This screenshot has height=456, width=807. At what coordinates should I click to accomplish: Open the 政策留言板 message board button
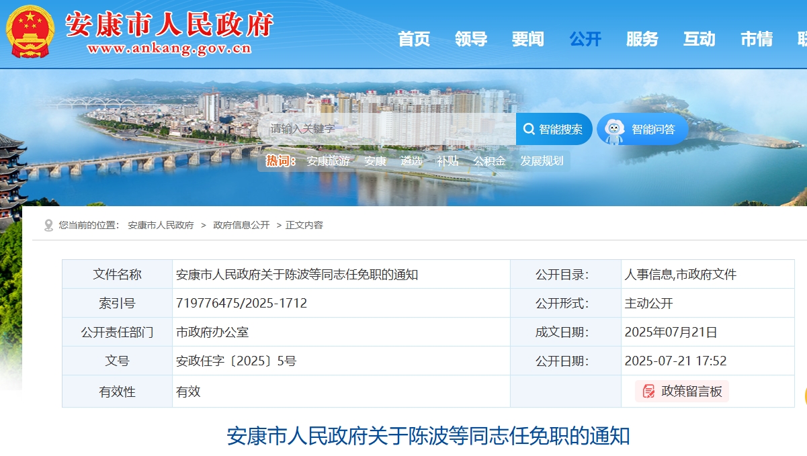pos(682,391)
